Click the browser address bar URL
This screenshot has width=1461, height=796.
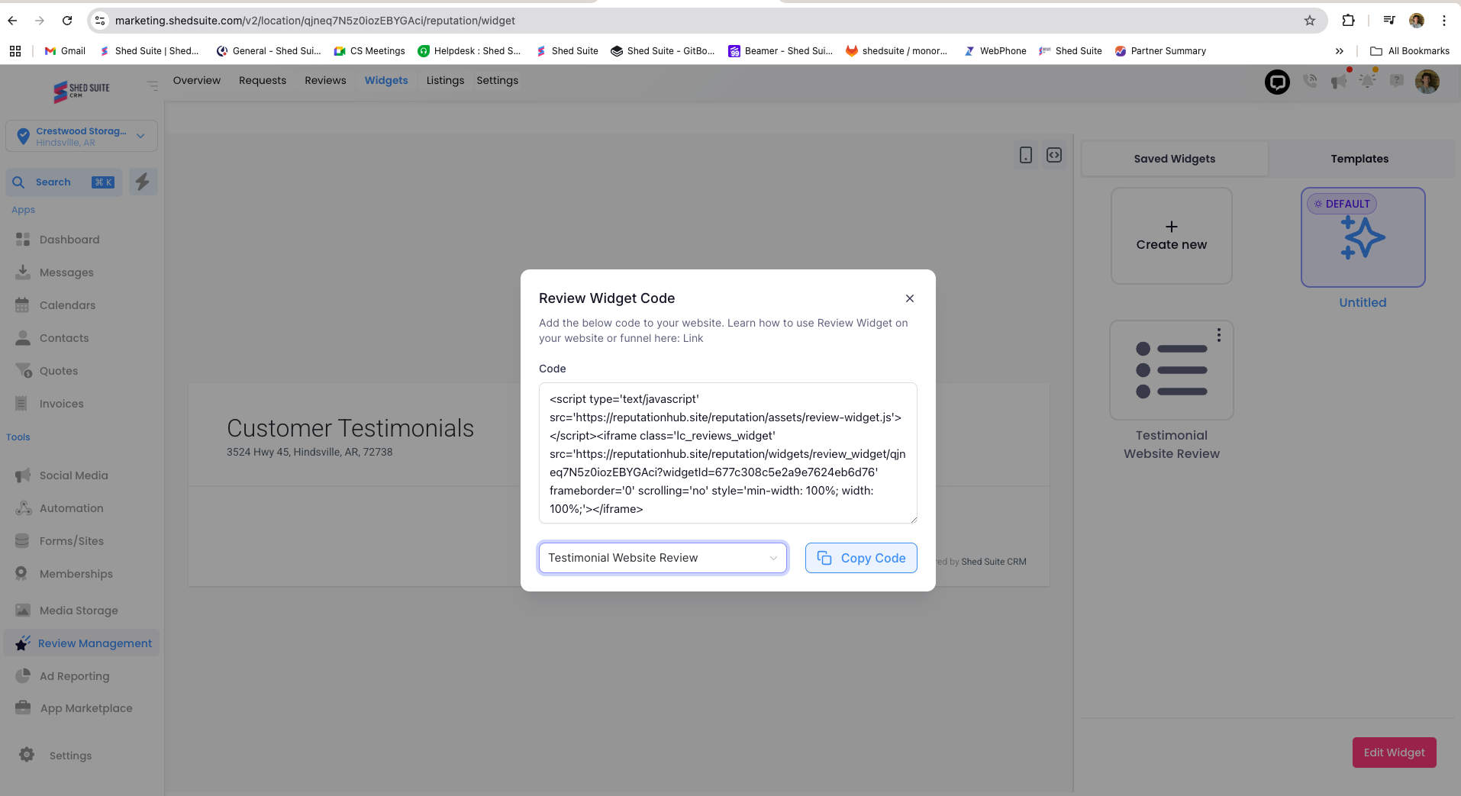click(314, 21)
